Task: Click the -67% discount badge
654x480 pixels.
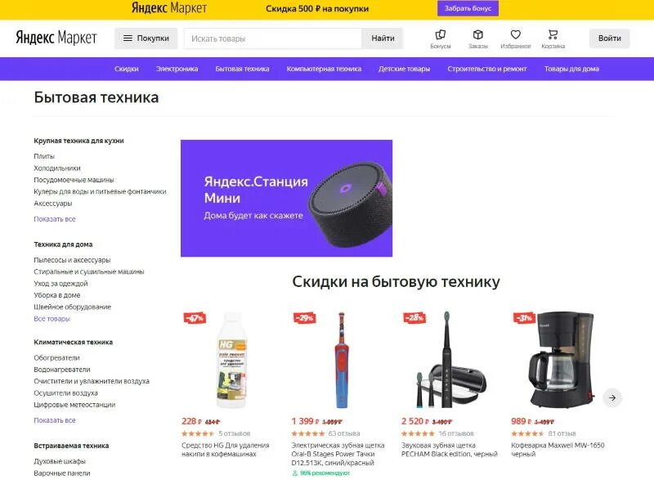Action: point(195,318)
